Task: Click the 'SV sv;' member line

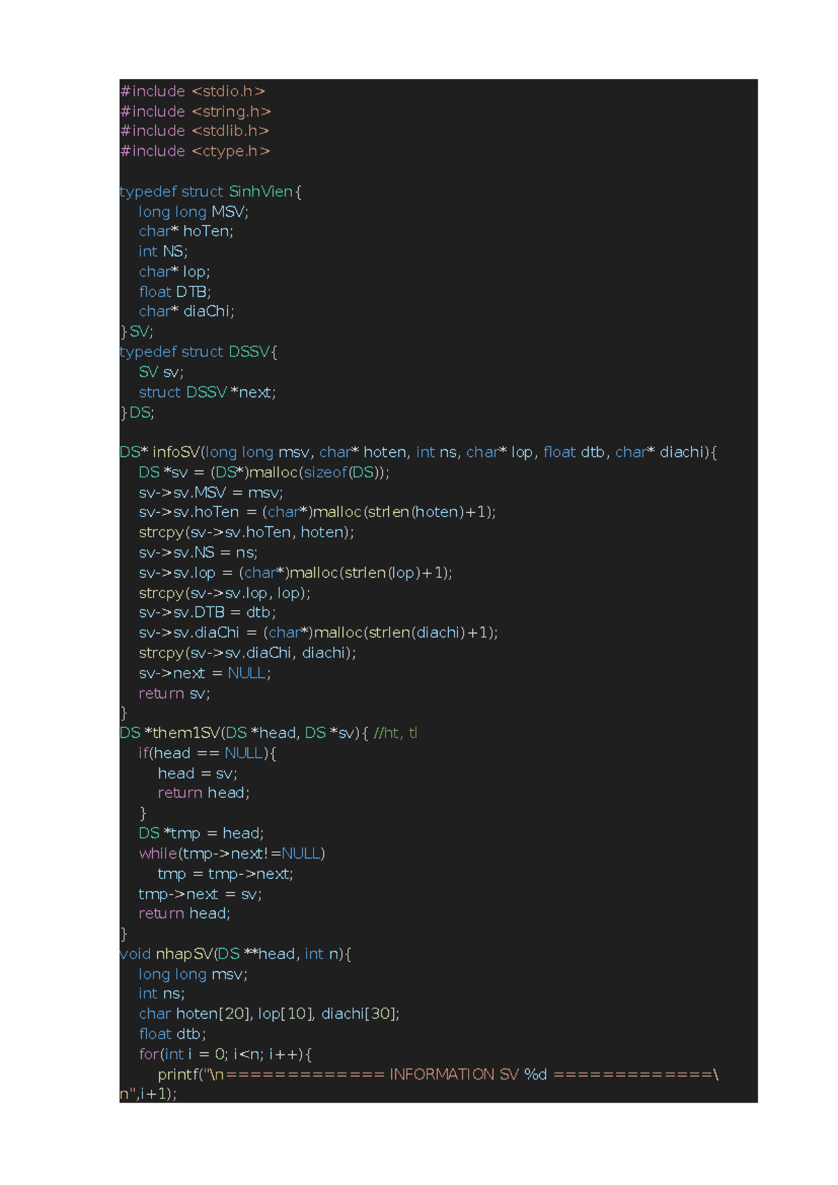Action: point(161,372)
